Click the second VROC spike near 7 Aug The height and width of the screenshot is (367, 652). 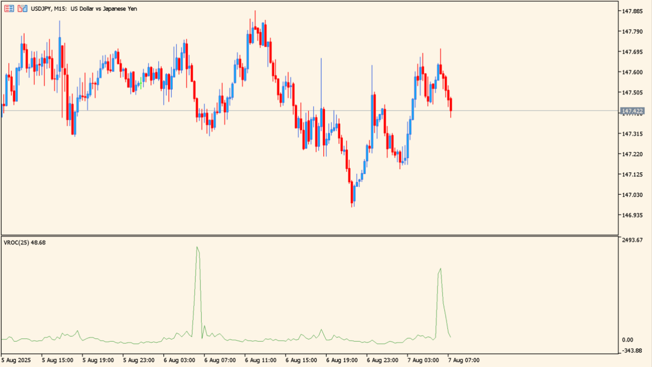440,269
